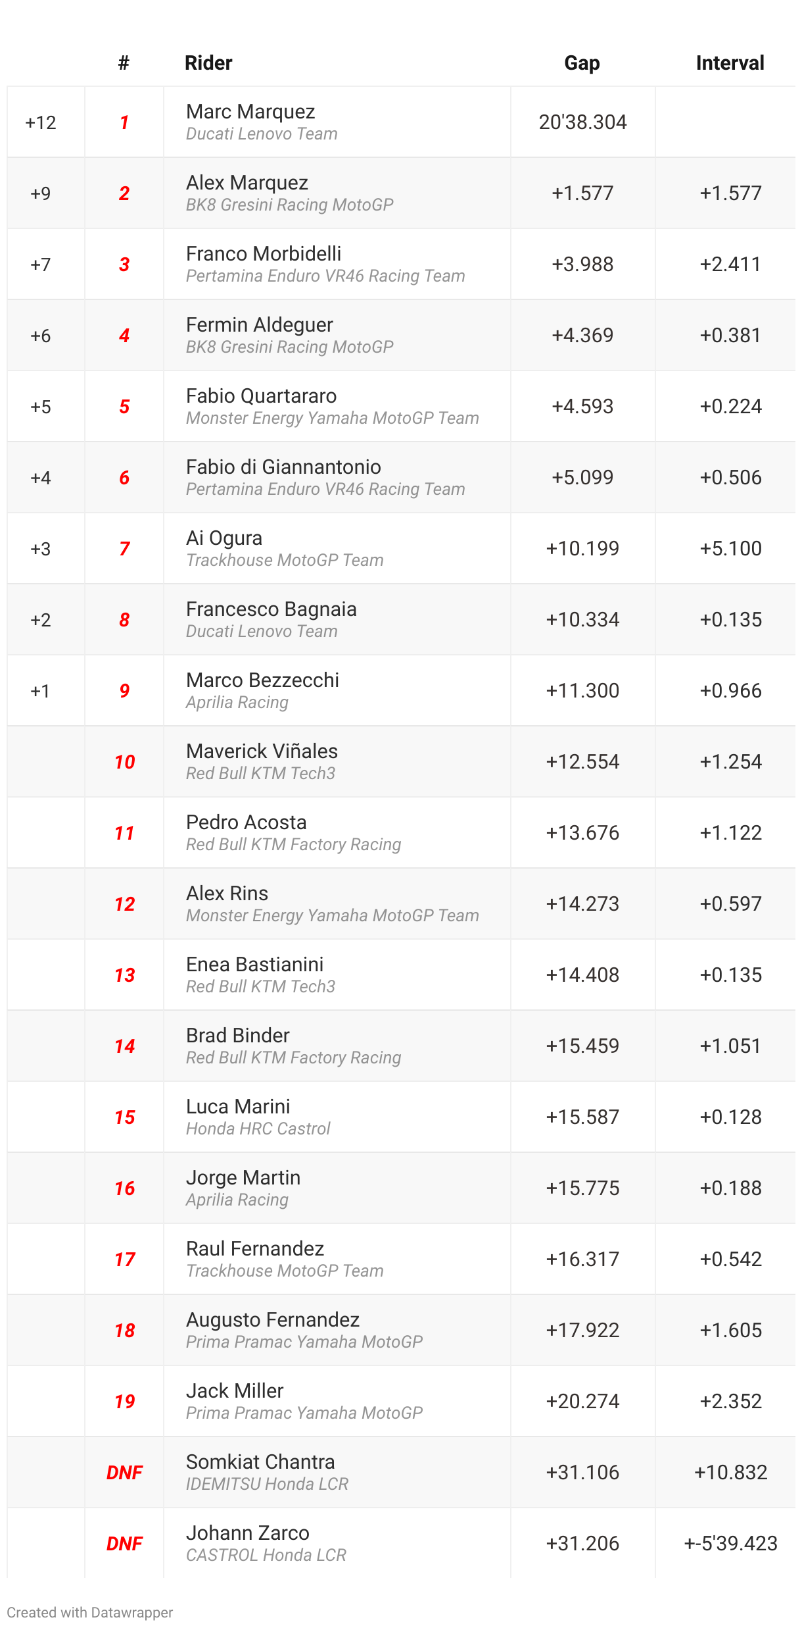The width and height of the screenshot is (802, 1628).
Task: Select Alex Marquez rider row
Action: click(x=401, y=193)
